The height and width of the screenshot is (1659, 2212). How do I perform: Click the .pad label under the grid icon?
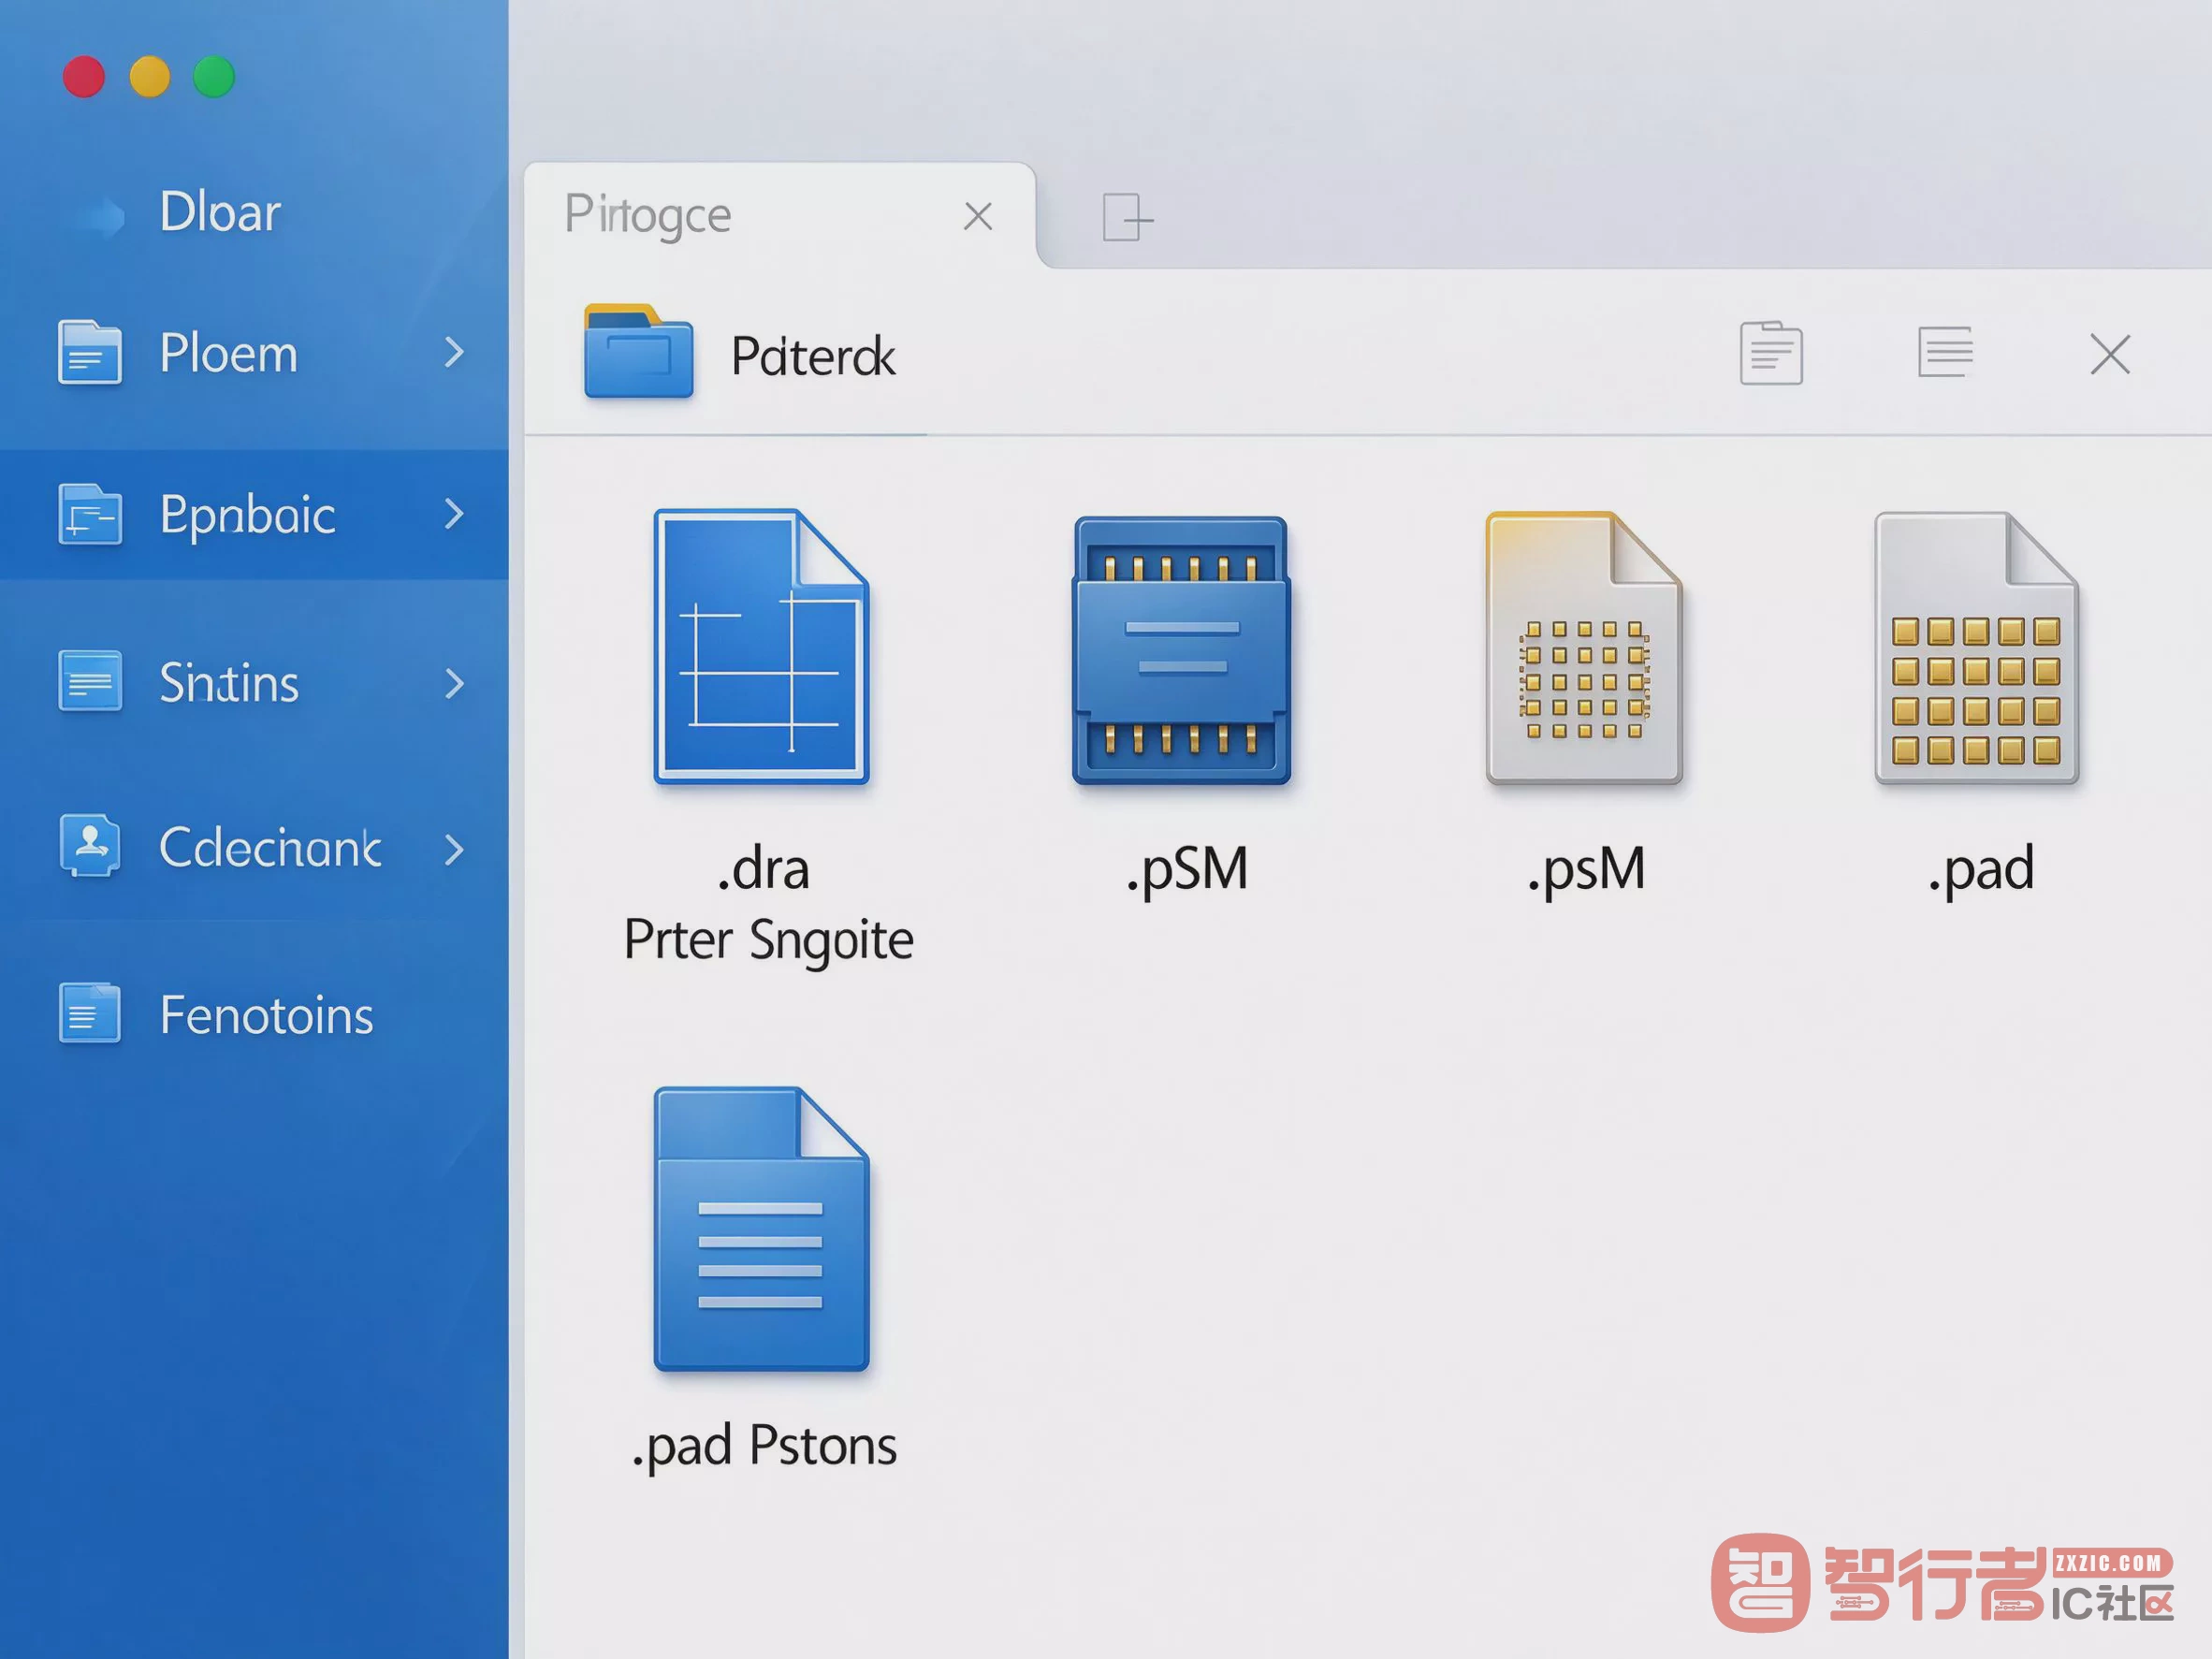(x=1980, y=869)
